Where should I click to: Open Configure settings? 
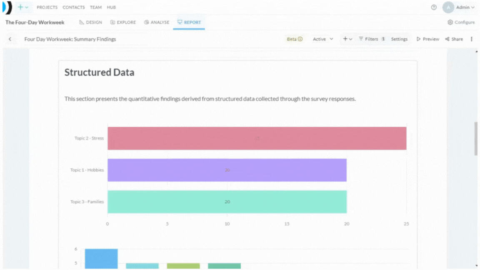[x=461, y=22]
